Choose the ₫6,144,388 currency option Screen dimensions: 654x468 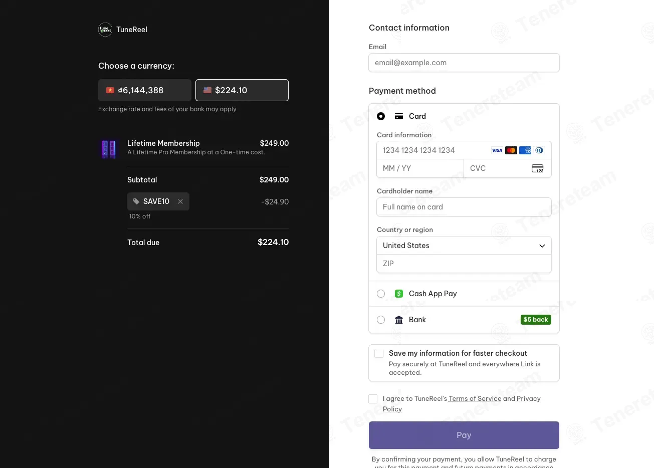(x=145, y=90)
